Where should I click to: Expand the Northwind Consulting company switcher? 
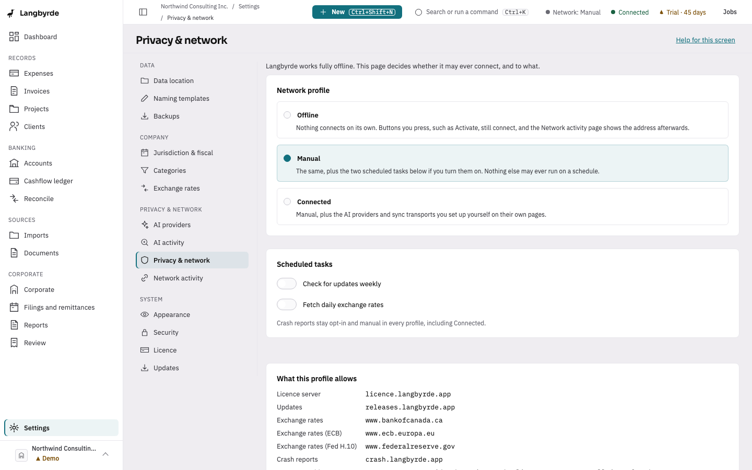tap(62, 454)
